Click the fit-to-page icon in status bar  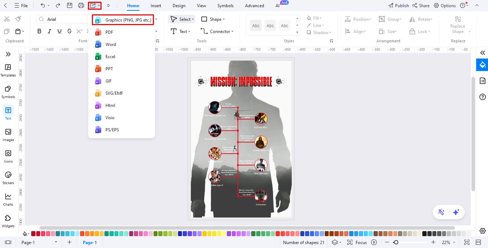tap(467, 243)
